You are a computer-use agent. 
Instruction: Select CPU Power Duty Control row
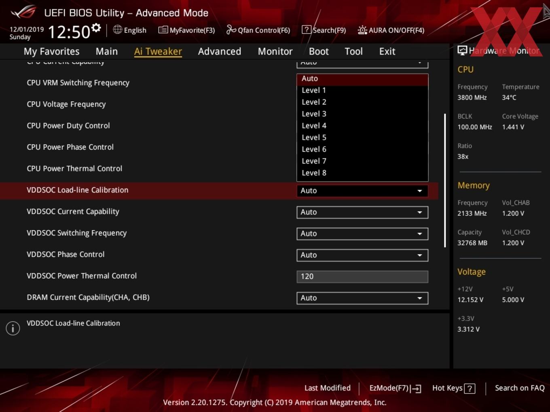[68, 126]
